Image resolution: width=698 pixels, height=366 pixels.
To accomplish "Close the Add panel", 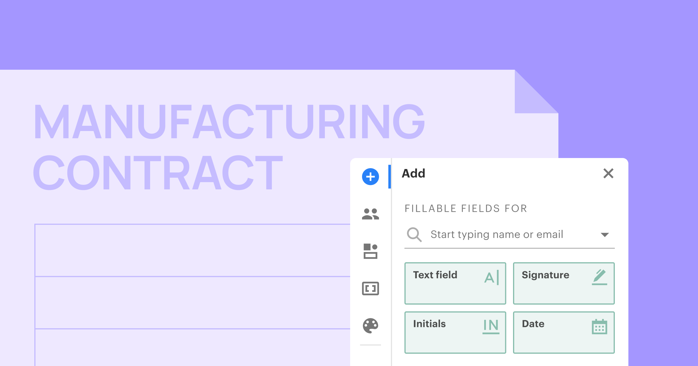I will tap(608, 173).
